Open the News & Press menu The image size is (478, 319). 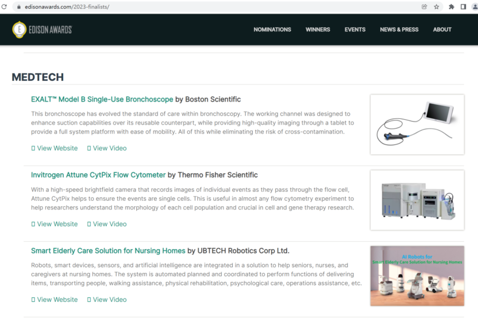399,29
